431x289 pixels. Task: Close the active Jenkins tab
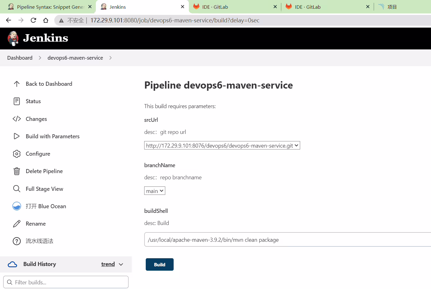[183, 7]
